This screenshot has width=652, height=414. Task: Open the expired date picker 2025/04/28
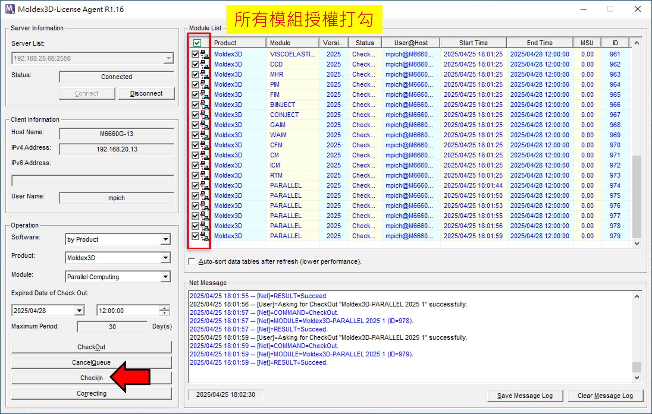tap(79, 310)
